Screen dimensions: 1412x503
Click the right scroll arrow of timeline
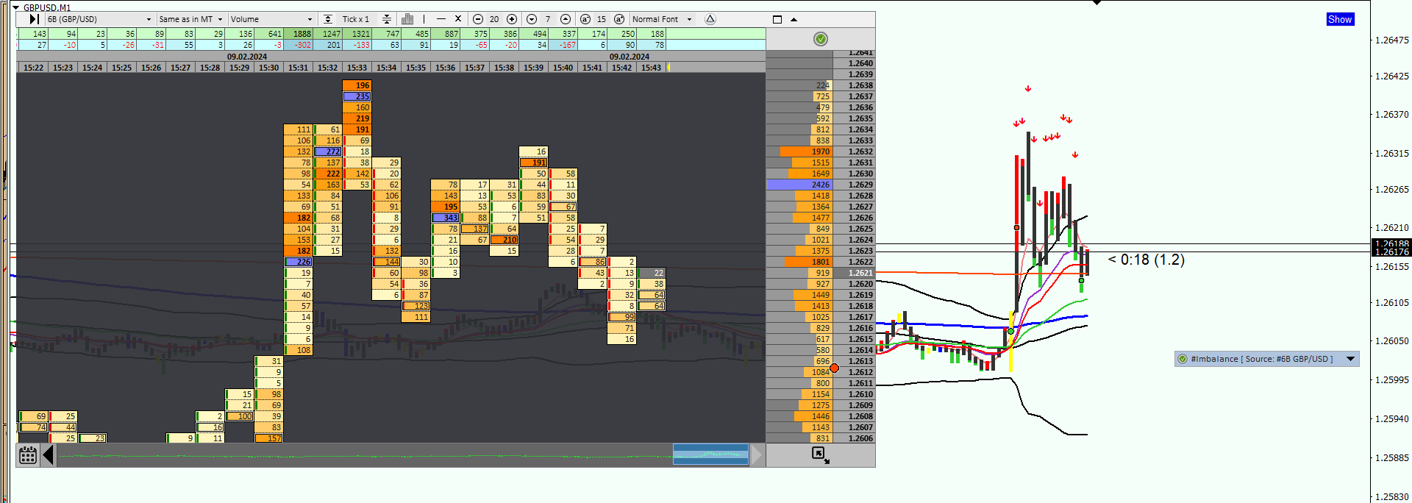(x=757, y=455)
